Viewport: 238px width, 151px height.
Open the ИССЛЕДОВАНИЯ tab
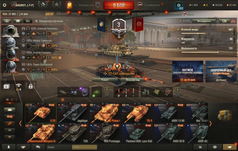click(x=141, y=14)
